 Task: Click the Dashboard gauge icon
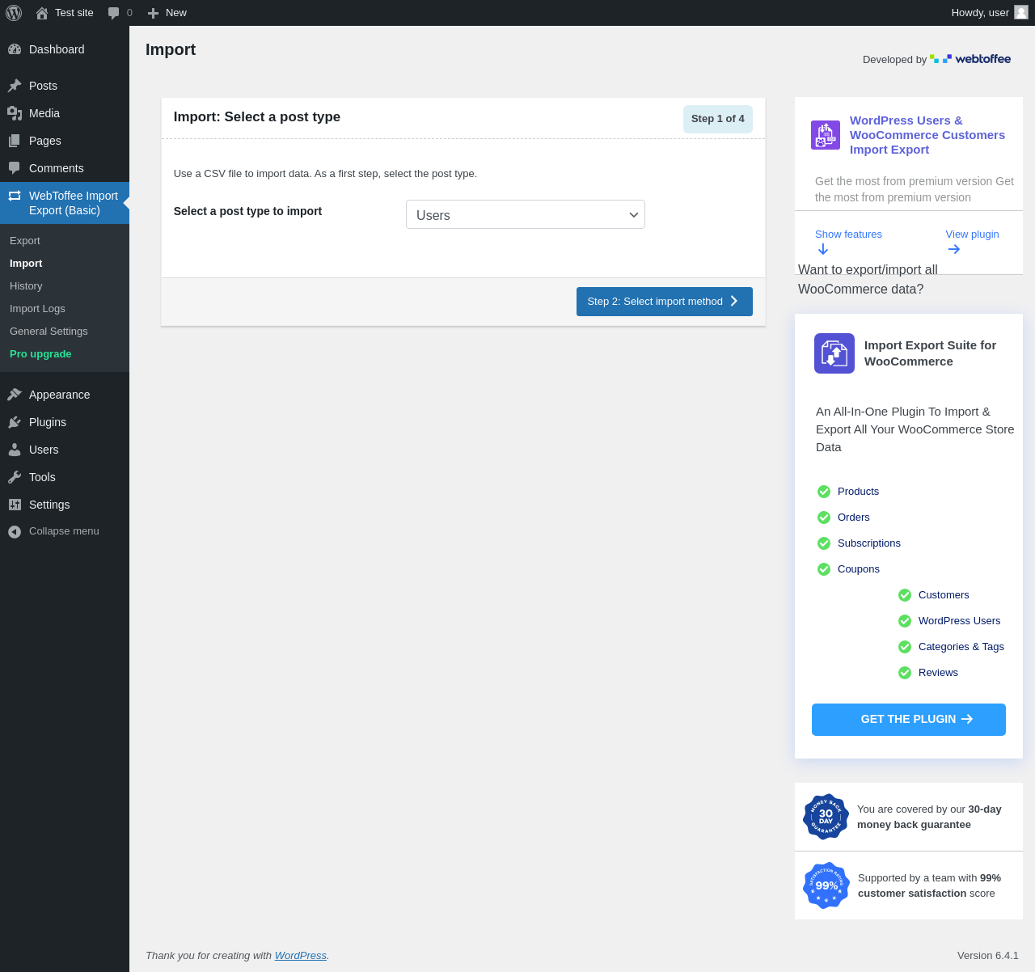[15, 49]
